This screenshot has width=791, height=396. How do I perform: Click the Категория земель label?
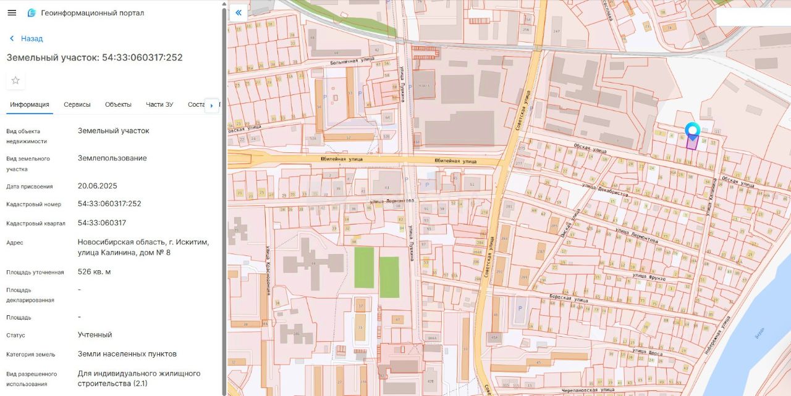click(x=31, y=355)
